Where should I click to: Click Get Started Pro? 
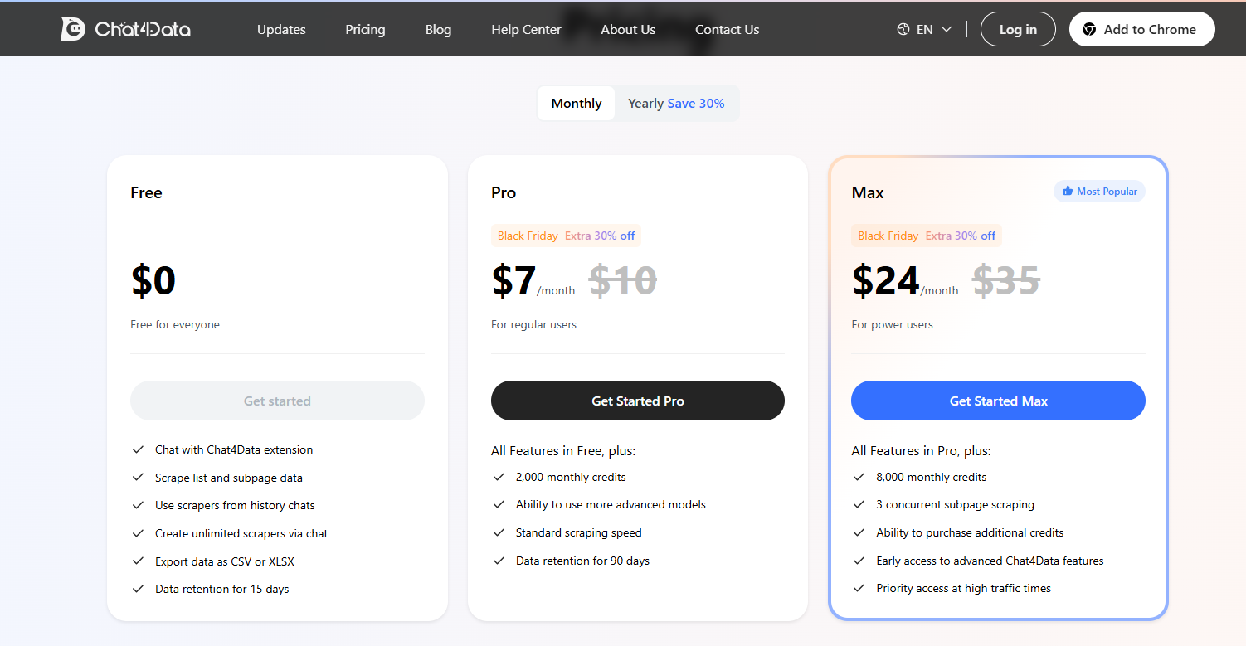(x=637, y=401)
